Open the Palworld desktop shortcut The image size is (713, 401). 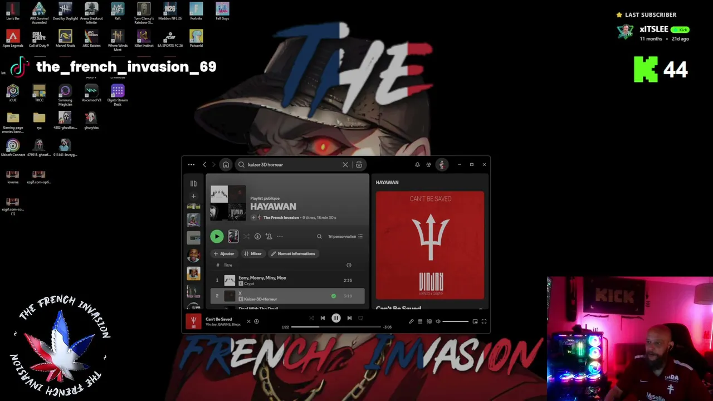[x=196, y=38]
